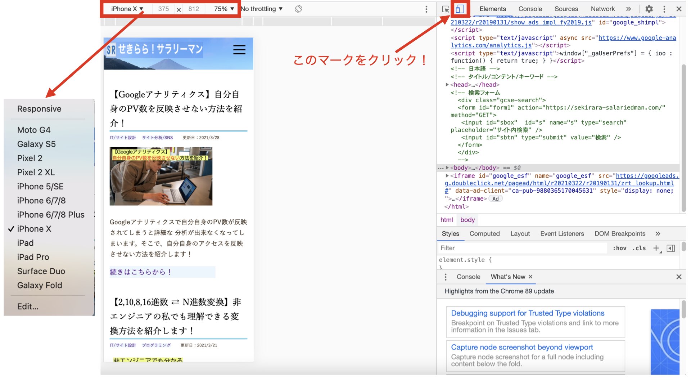The image size is (691, 389).
Task: Open the Googleアナリティクス article title
Action: click(176, 109)
